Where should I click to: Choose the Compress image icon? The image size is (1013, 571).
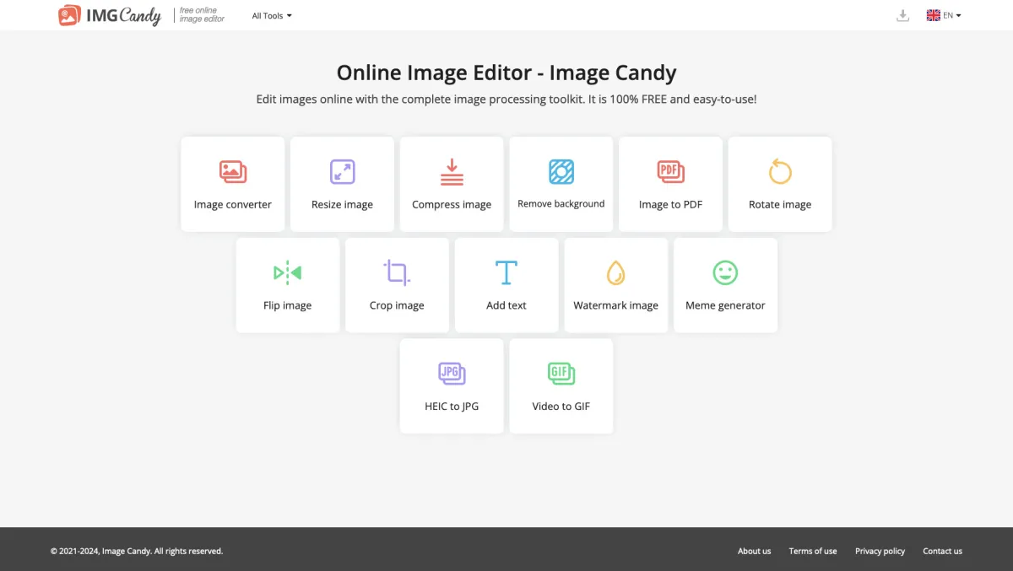pyautogui.click(x=452, y=172)
